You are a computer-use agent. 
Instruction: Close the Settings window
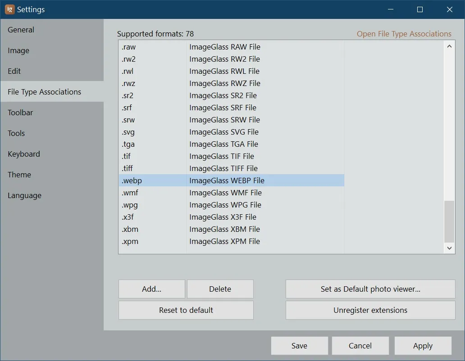[450, 9]
